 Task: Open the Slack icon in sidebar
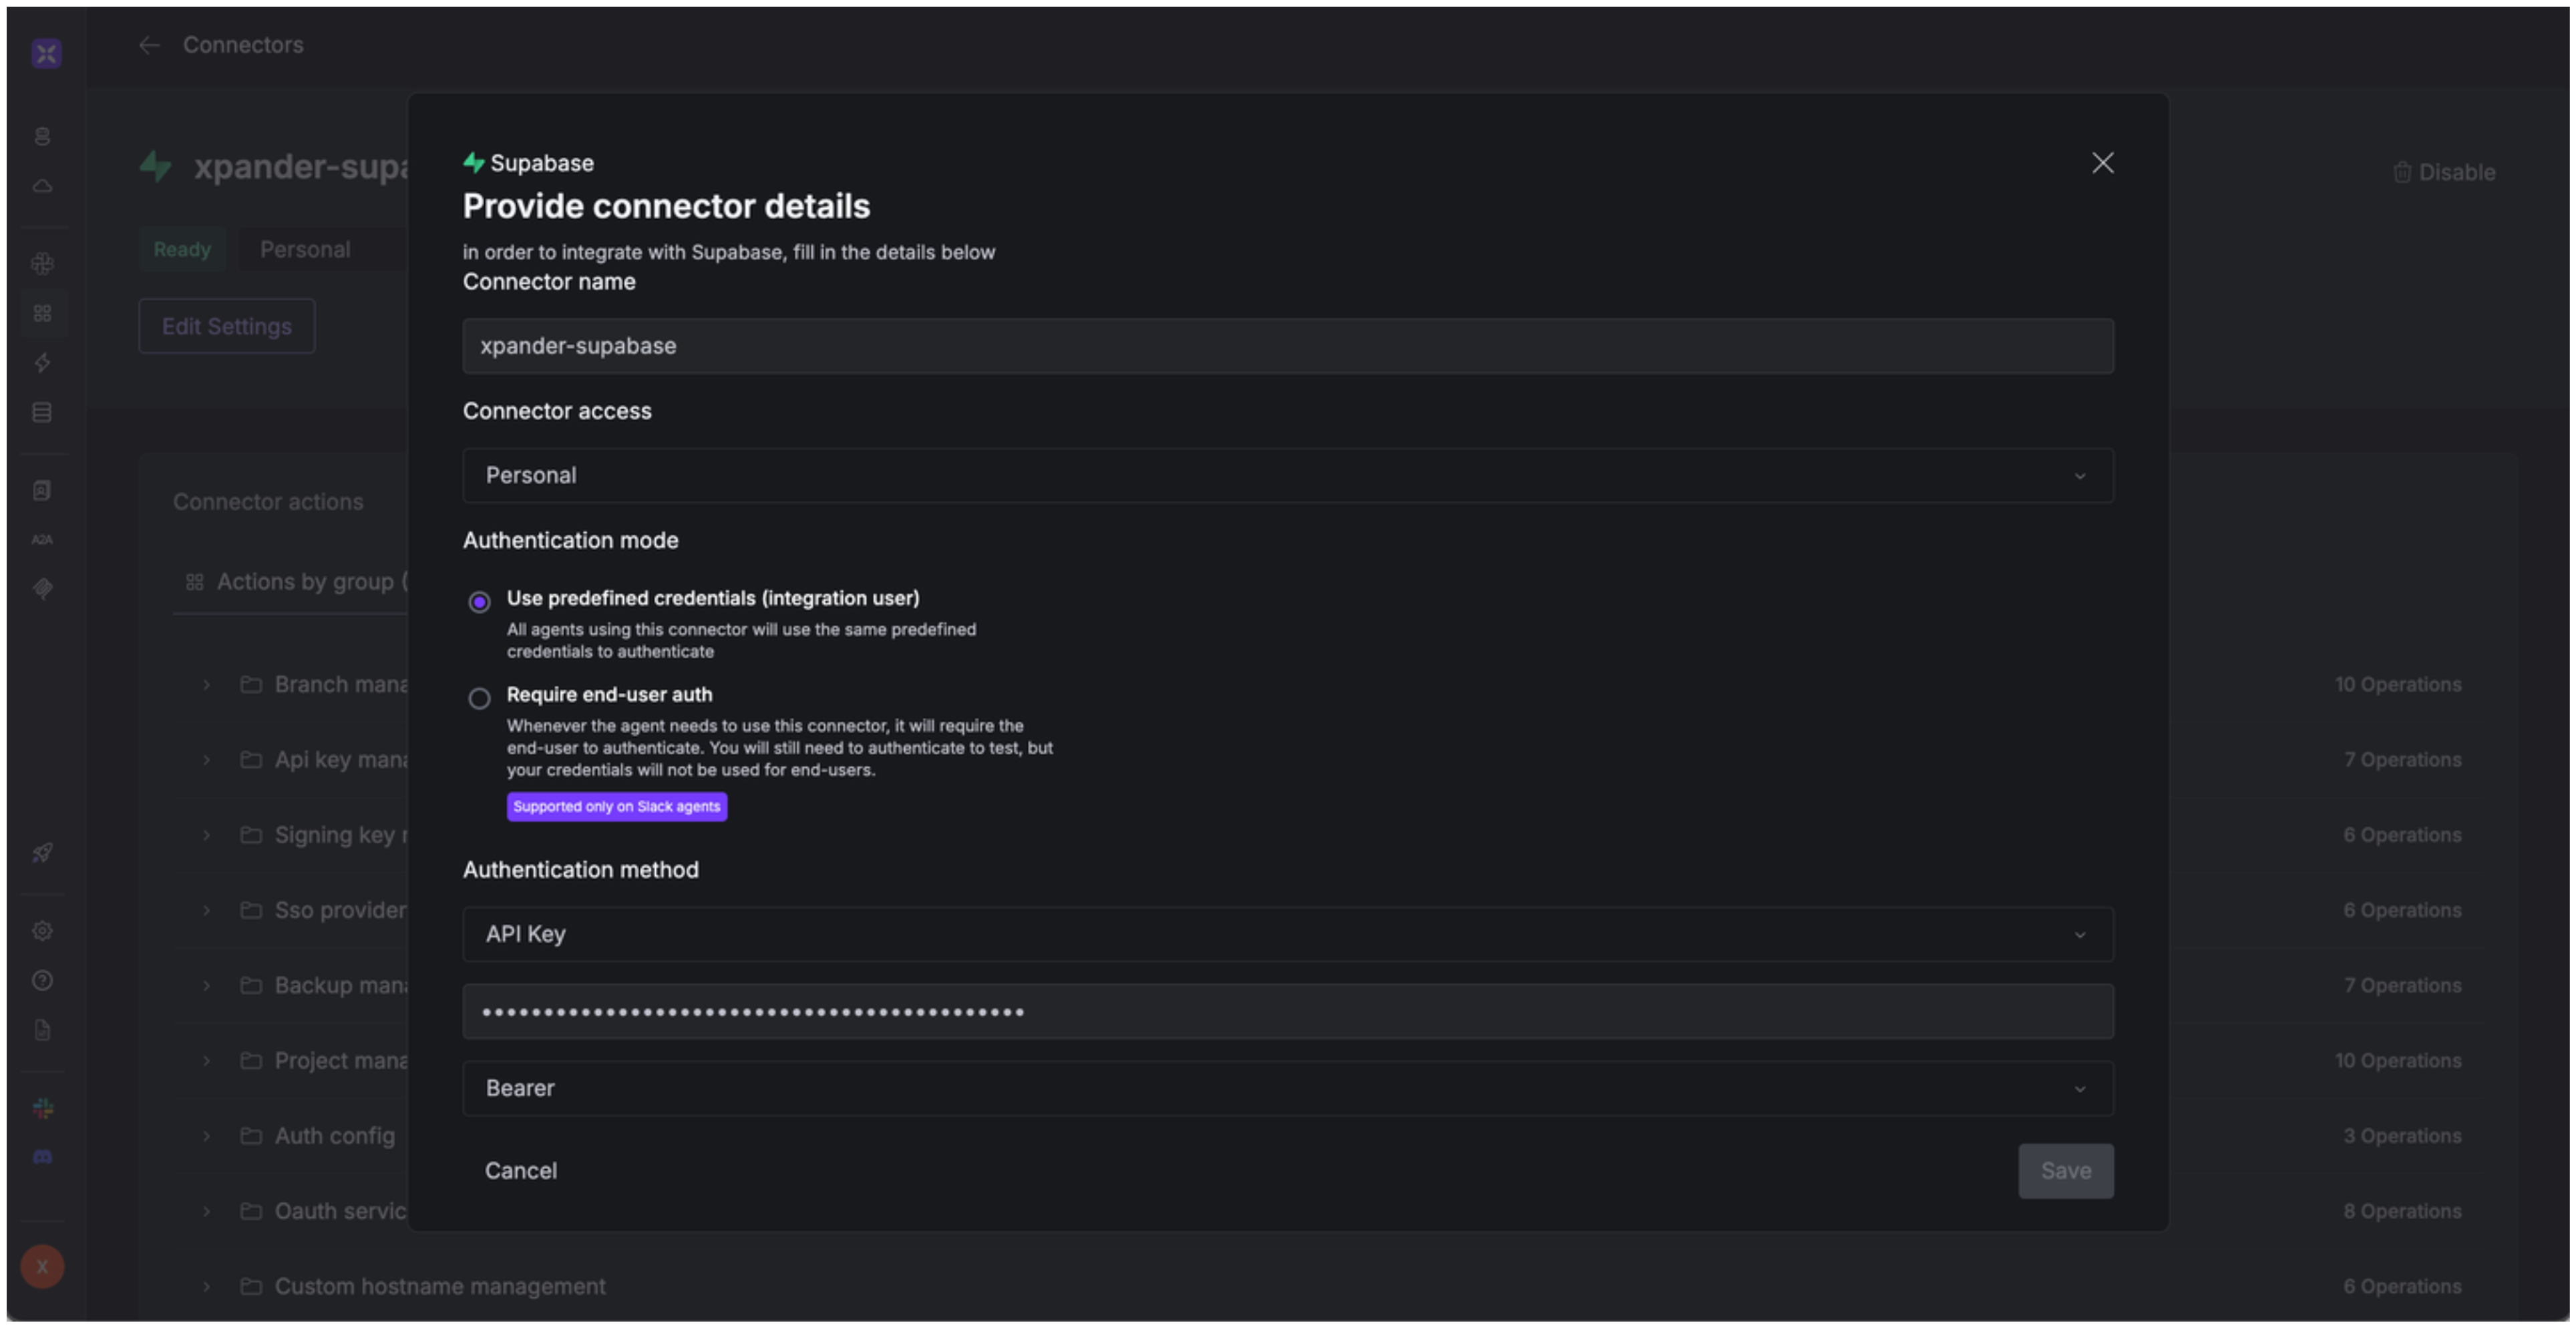coord(42,1108)
